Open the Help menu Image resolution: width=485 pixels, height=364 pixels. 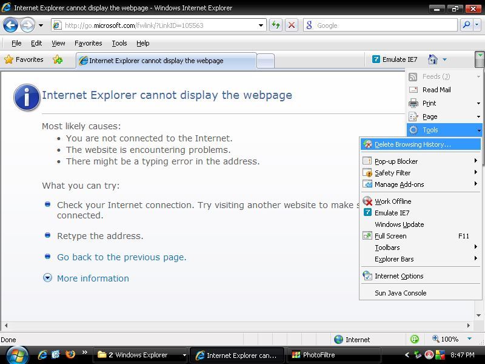143,43
